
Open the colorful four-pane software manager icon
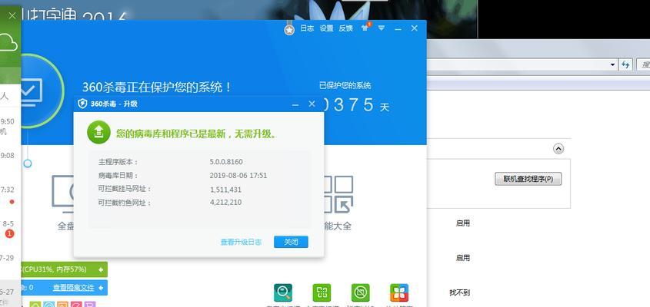pos(399,293)
